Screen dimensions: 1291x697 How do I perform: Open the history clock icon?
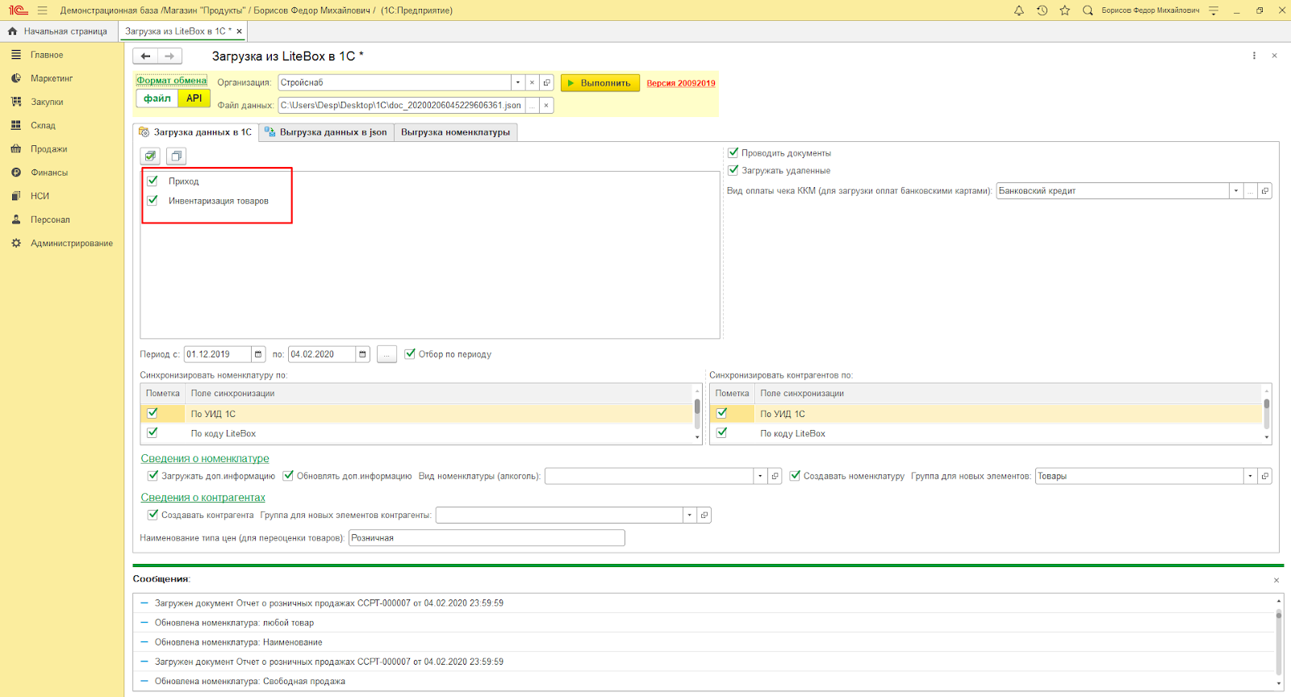coord(1042,10)
